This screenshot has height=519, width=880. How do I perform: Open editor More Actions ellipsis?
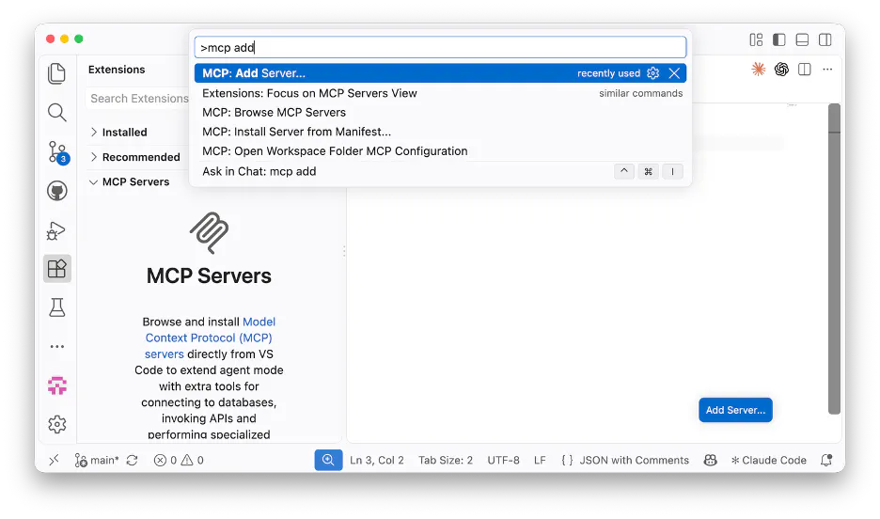click(827, 69)
